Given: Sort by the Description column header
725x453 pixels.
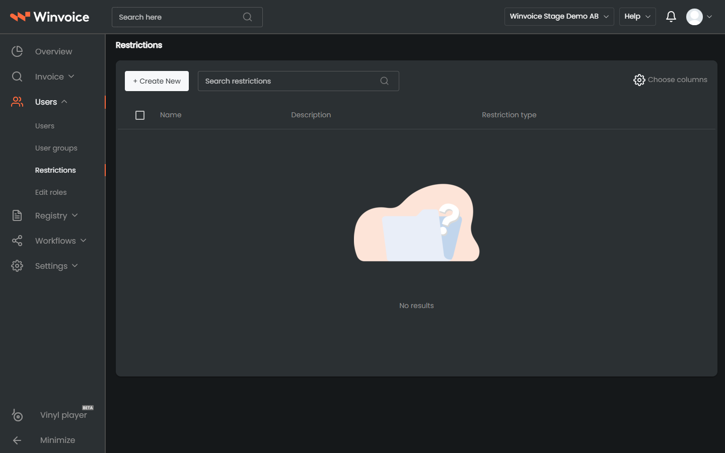Looking at the screenshot, I should tap(311, 115).
